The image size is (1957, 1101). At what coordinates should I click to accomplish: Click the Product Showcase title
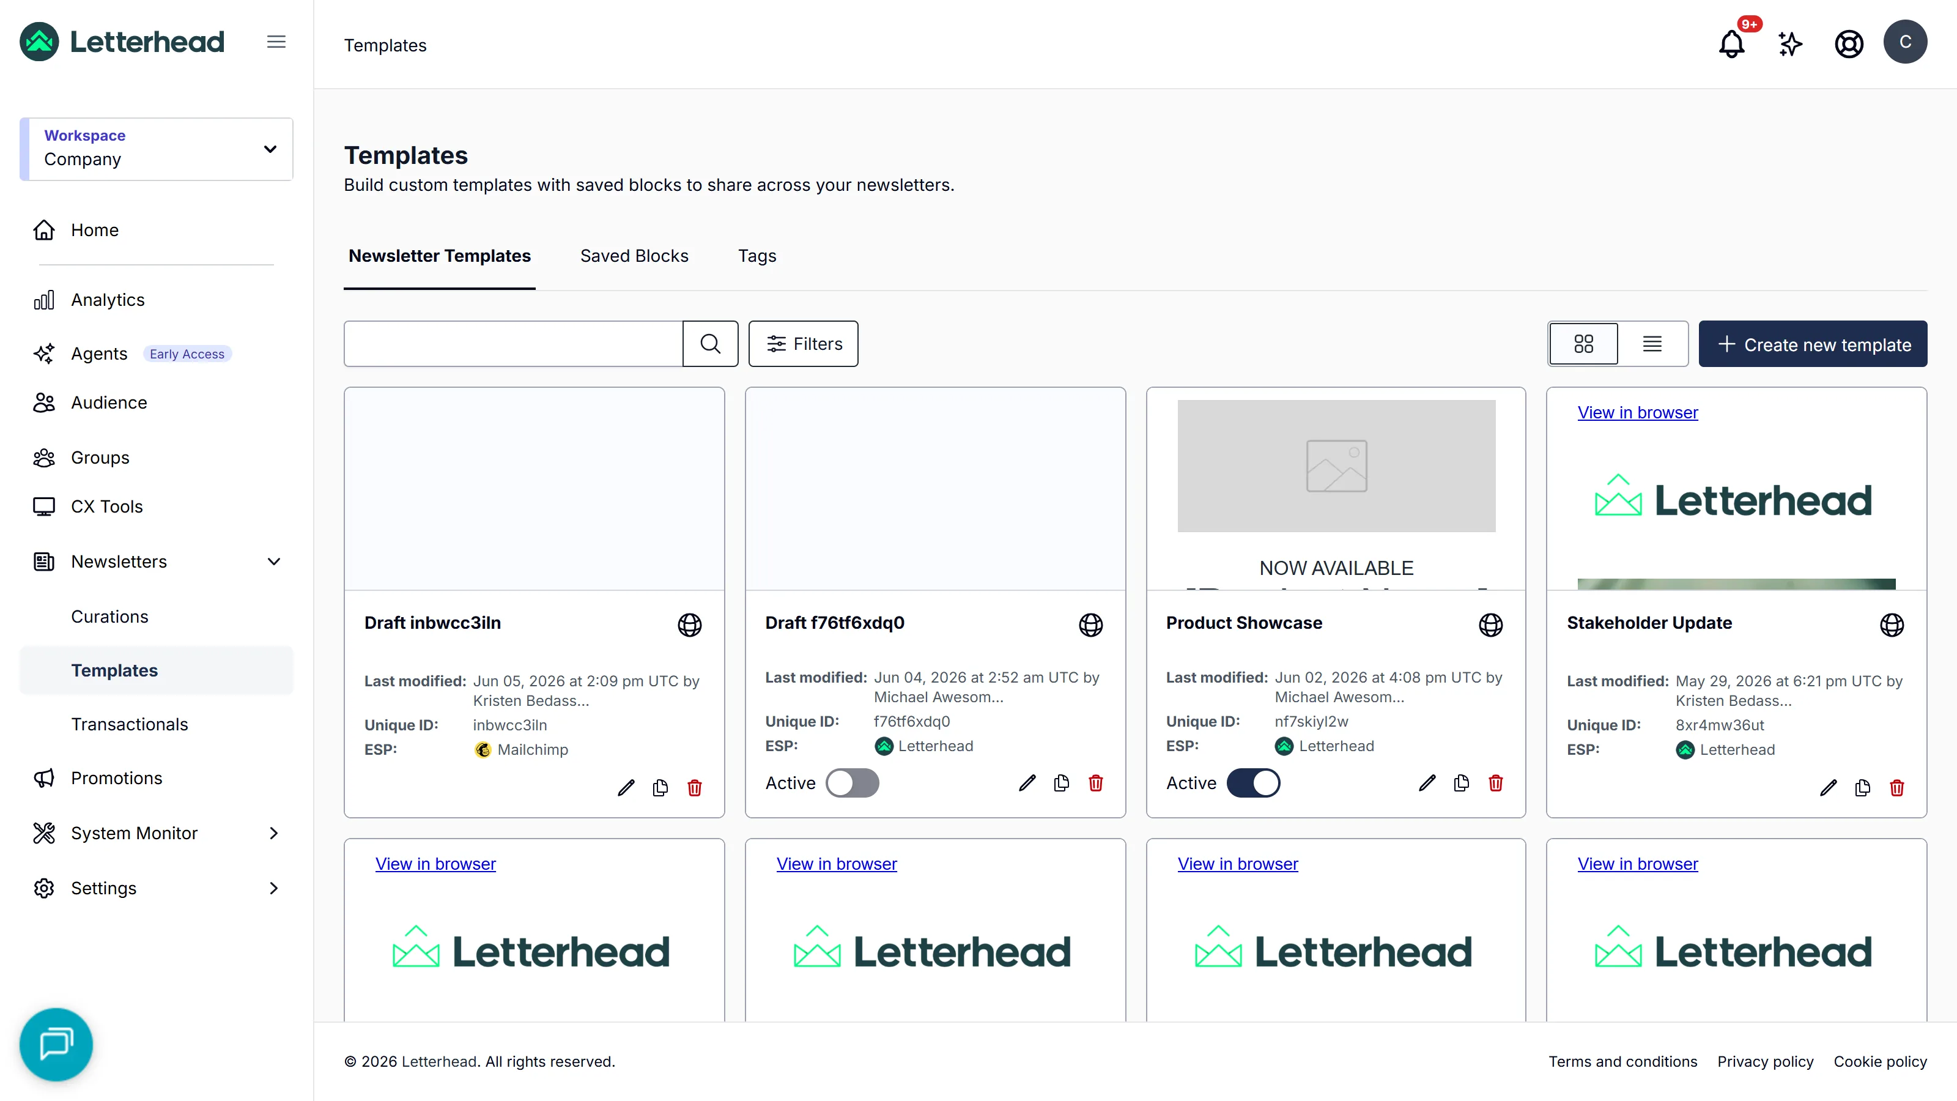point(1244,623)
